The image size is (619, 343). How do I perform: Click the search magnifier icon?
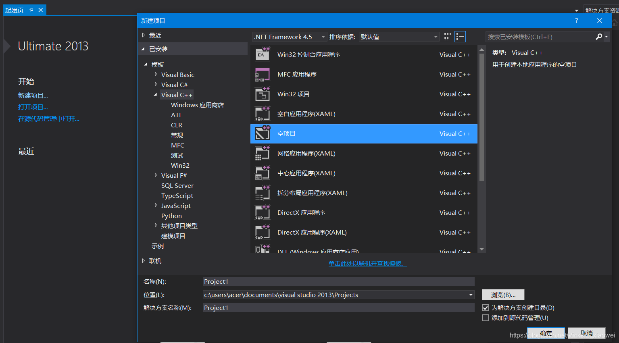(599, 37)
